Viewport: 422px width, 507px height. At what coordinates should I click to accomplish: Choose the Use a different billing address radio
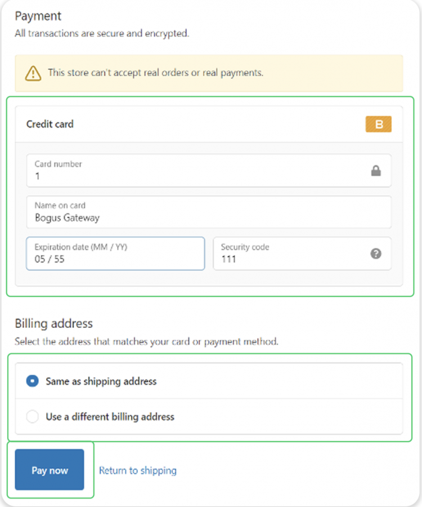(x=32, y=416)
